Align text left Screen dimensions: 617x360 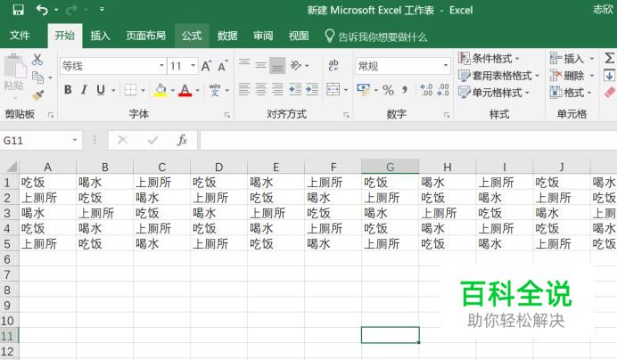pos(244,90)
